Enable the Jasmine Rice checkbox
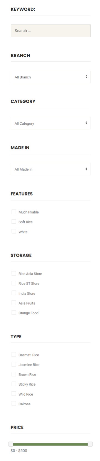100x461 pixels. pyautogui.click(x=14, y=364)
